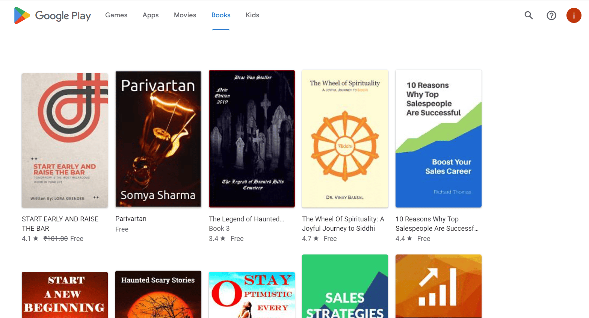Click the Free label under Parivartan
The width and height of the screenshot is (589, 318).
(122, 229)
